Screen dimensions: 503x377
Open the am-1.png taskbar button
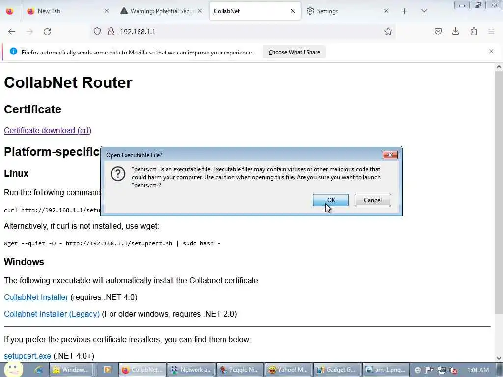[386, 370]
